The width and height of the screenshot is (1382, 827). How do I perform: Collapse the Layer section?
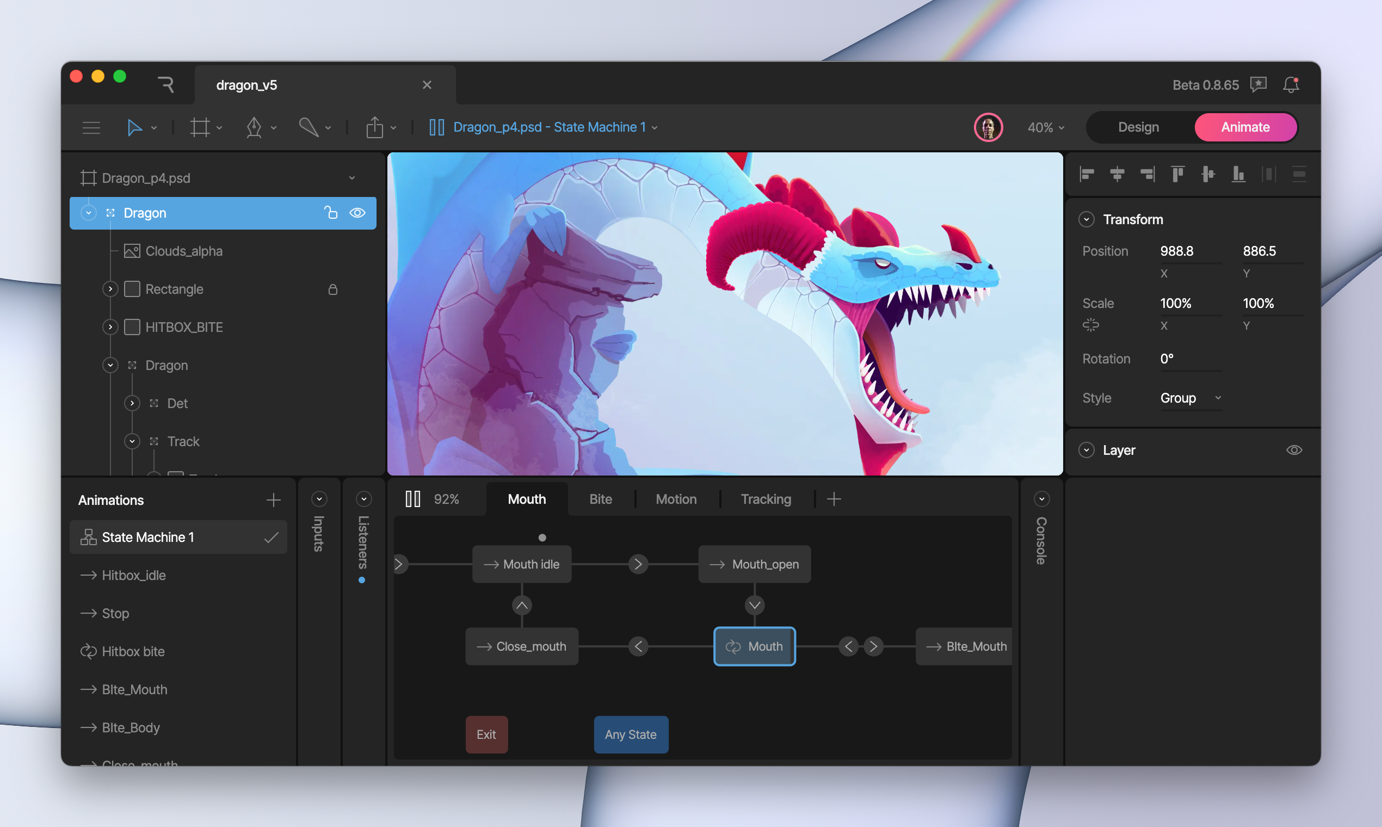pyautogui.click(x=1086, y=450)
